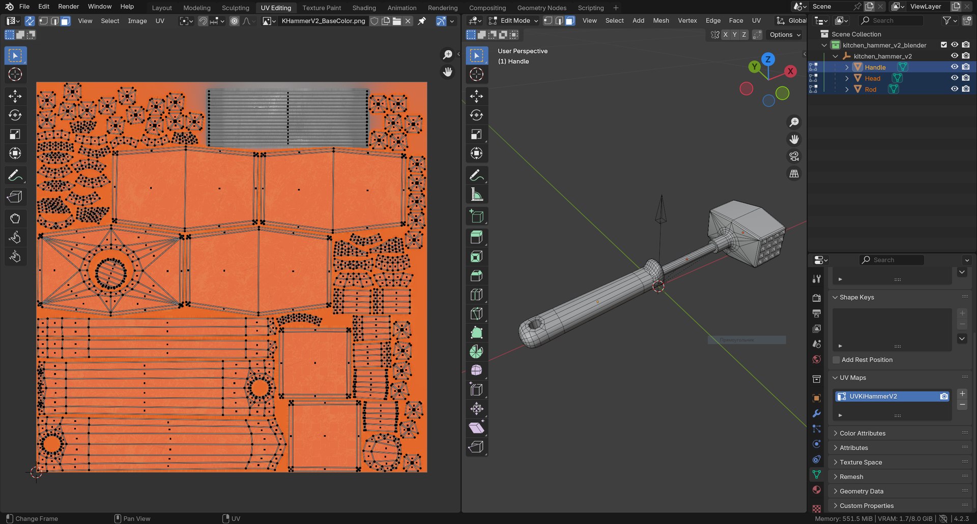Expand the Handle object tree
Image resolution: width=977 pixels, height=524 pixels.
tap(847, 67)
